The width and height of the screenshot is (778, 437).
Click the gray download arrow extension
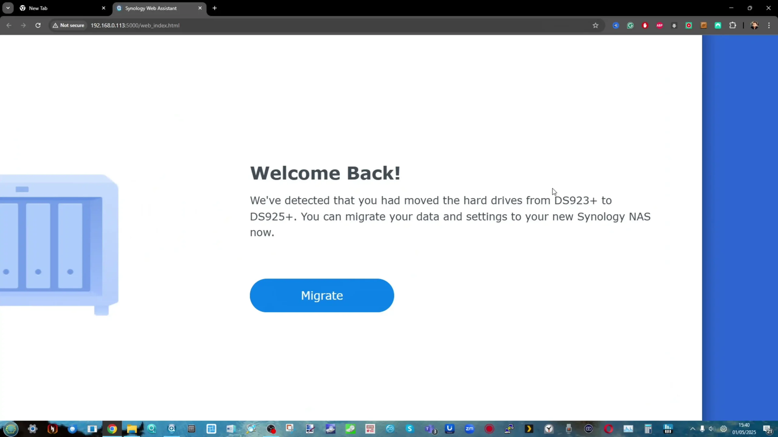[674, 25]
